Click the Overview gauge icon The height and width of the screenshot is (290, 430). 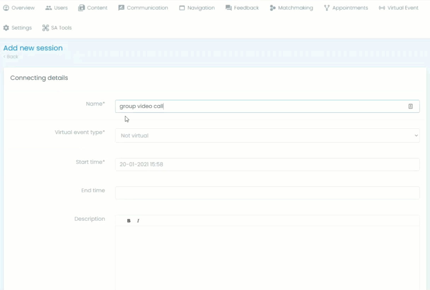pyautogui.click(x=6, y=8)
